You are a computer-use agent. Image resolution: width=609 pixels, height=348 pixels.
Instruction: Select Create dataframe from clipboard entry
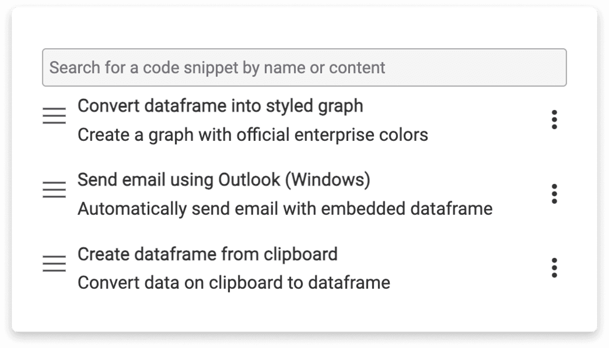pyautogui.click(x=208, y=254)
